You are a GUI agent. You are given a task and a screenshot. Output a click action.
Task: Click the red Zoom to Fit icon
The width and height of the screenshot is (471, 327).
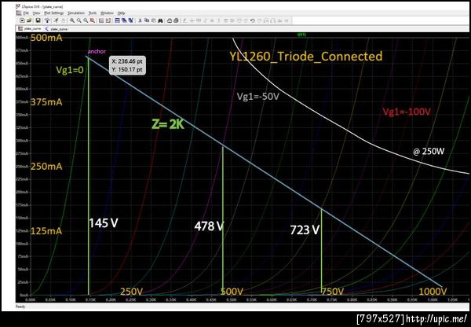point(93,20)
